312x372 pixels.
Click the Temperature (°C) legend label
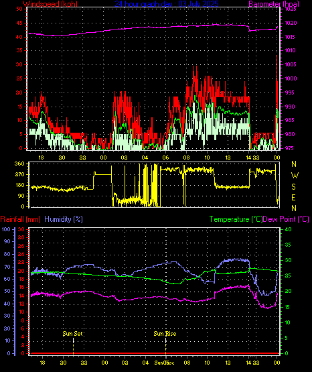pos(236,219)
